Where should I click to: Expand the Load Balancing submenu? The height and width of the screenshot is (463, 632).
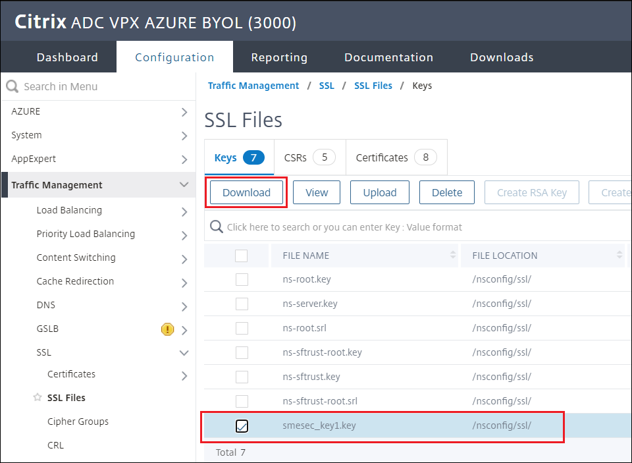point(184,211)
